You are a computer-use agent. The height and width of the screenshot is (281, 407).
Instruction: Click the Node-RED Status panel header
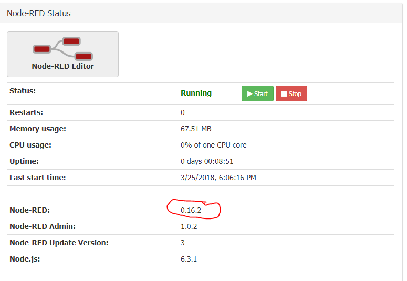pyautogui.click(x=201, y=13)
